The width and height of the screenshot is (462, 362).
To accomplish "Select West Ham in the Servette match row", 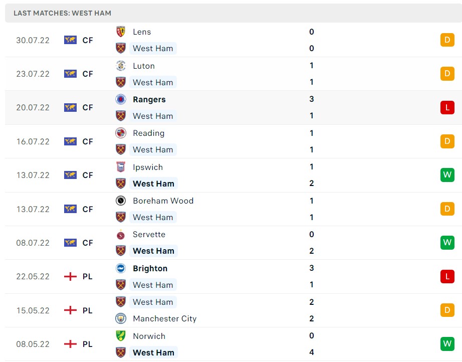I will [x=153, y=251].
